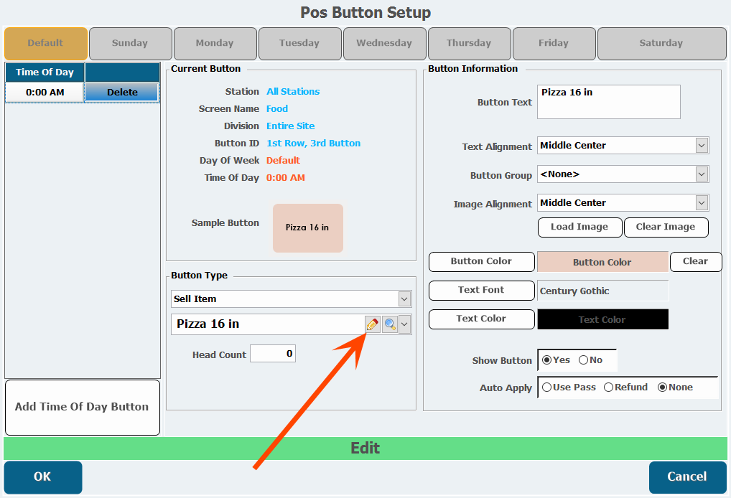Click the magnifier search icon for item
This screenshot has width=731, height=498.
pos(389,324)
